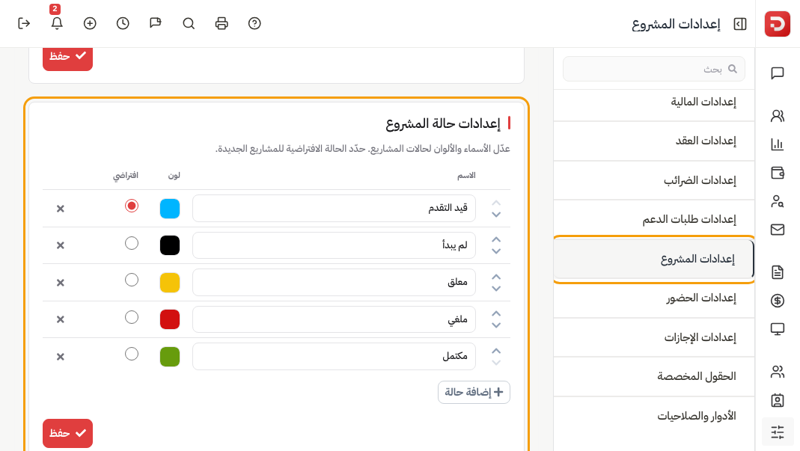Image resolution: width=800 pixels, height=451 pixels.
Task: Edit the ملغي name field
Action: [x=335, y=319]
